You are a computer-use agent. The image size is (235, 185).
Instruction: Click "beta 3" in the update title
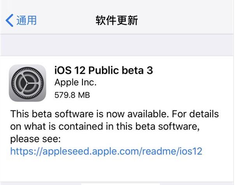coord(139,70)
